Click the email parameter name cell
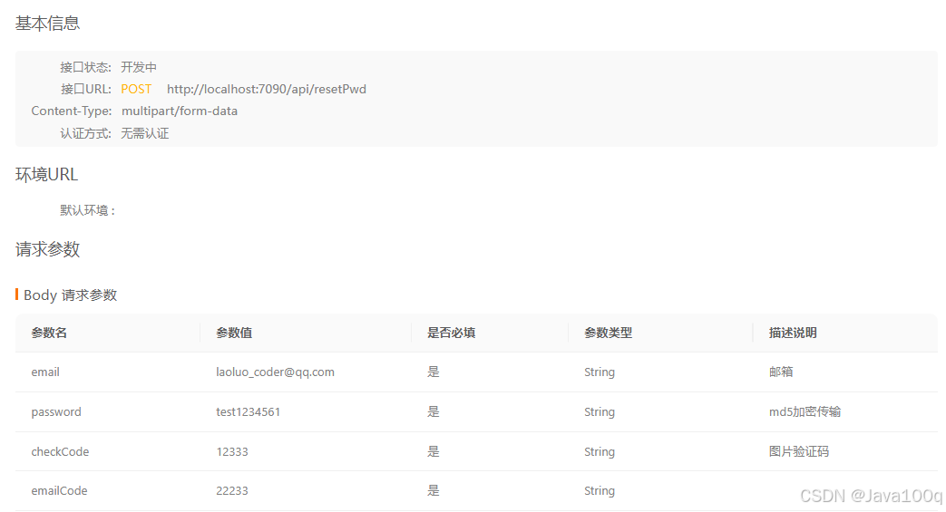Image resolution: width=946 pixels, height=512 pixels. pos(45,372)
